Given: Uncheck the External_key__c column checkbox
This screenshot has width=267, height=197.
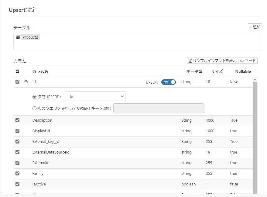Looking at the screenshot, I should coord(17,141).
